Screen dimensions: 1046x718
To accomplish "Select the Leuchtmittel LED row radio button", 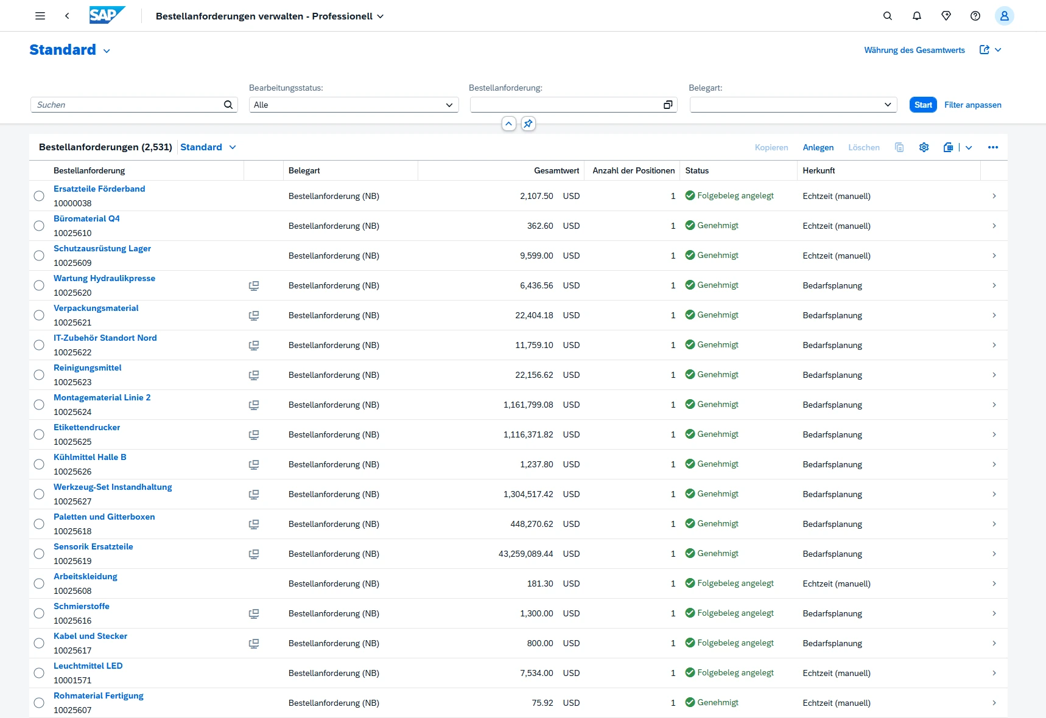I will (x=39, y=673).
